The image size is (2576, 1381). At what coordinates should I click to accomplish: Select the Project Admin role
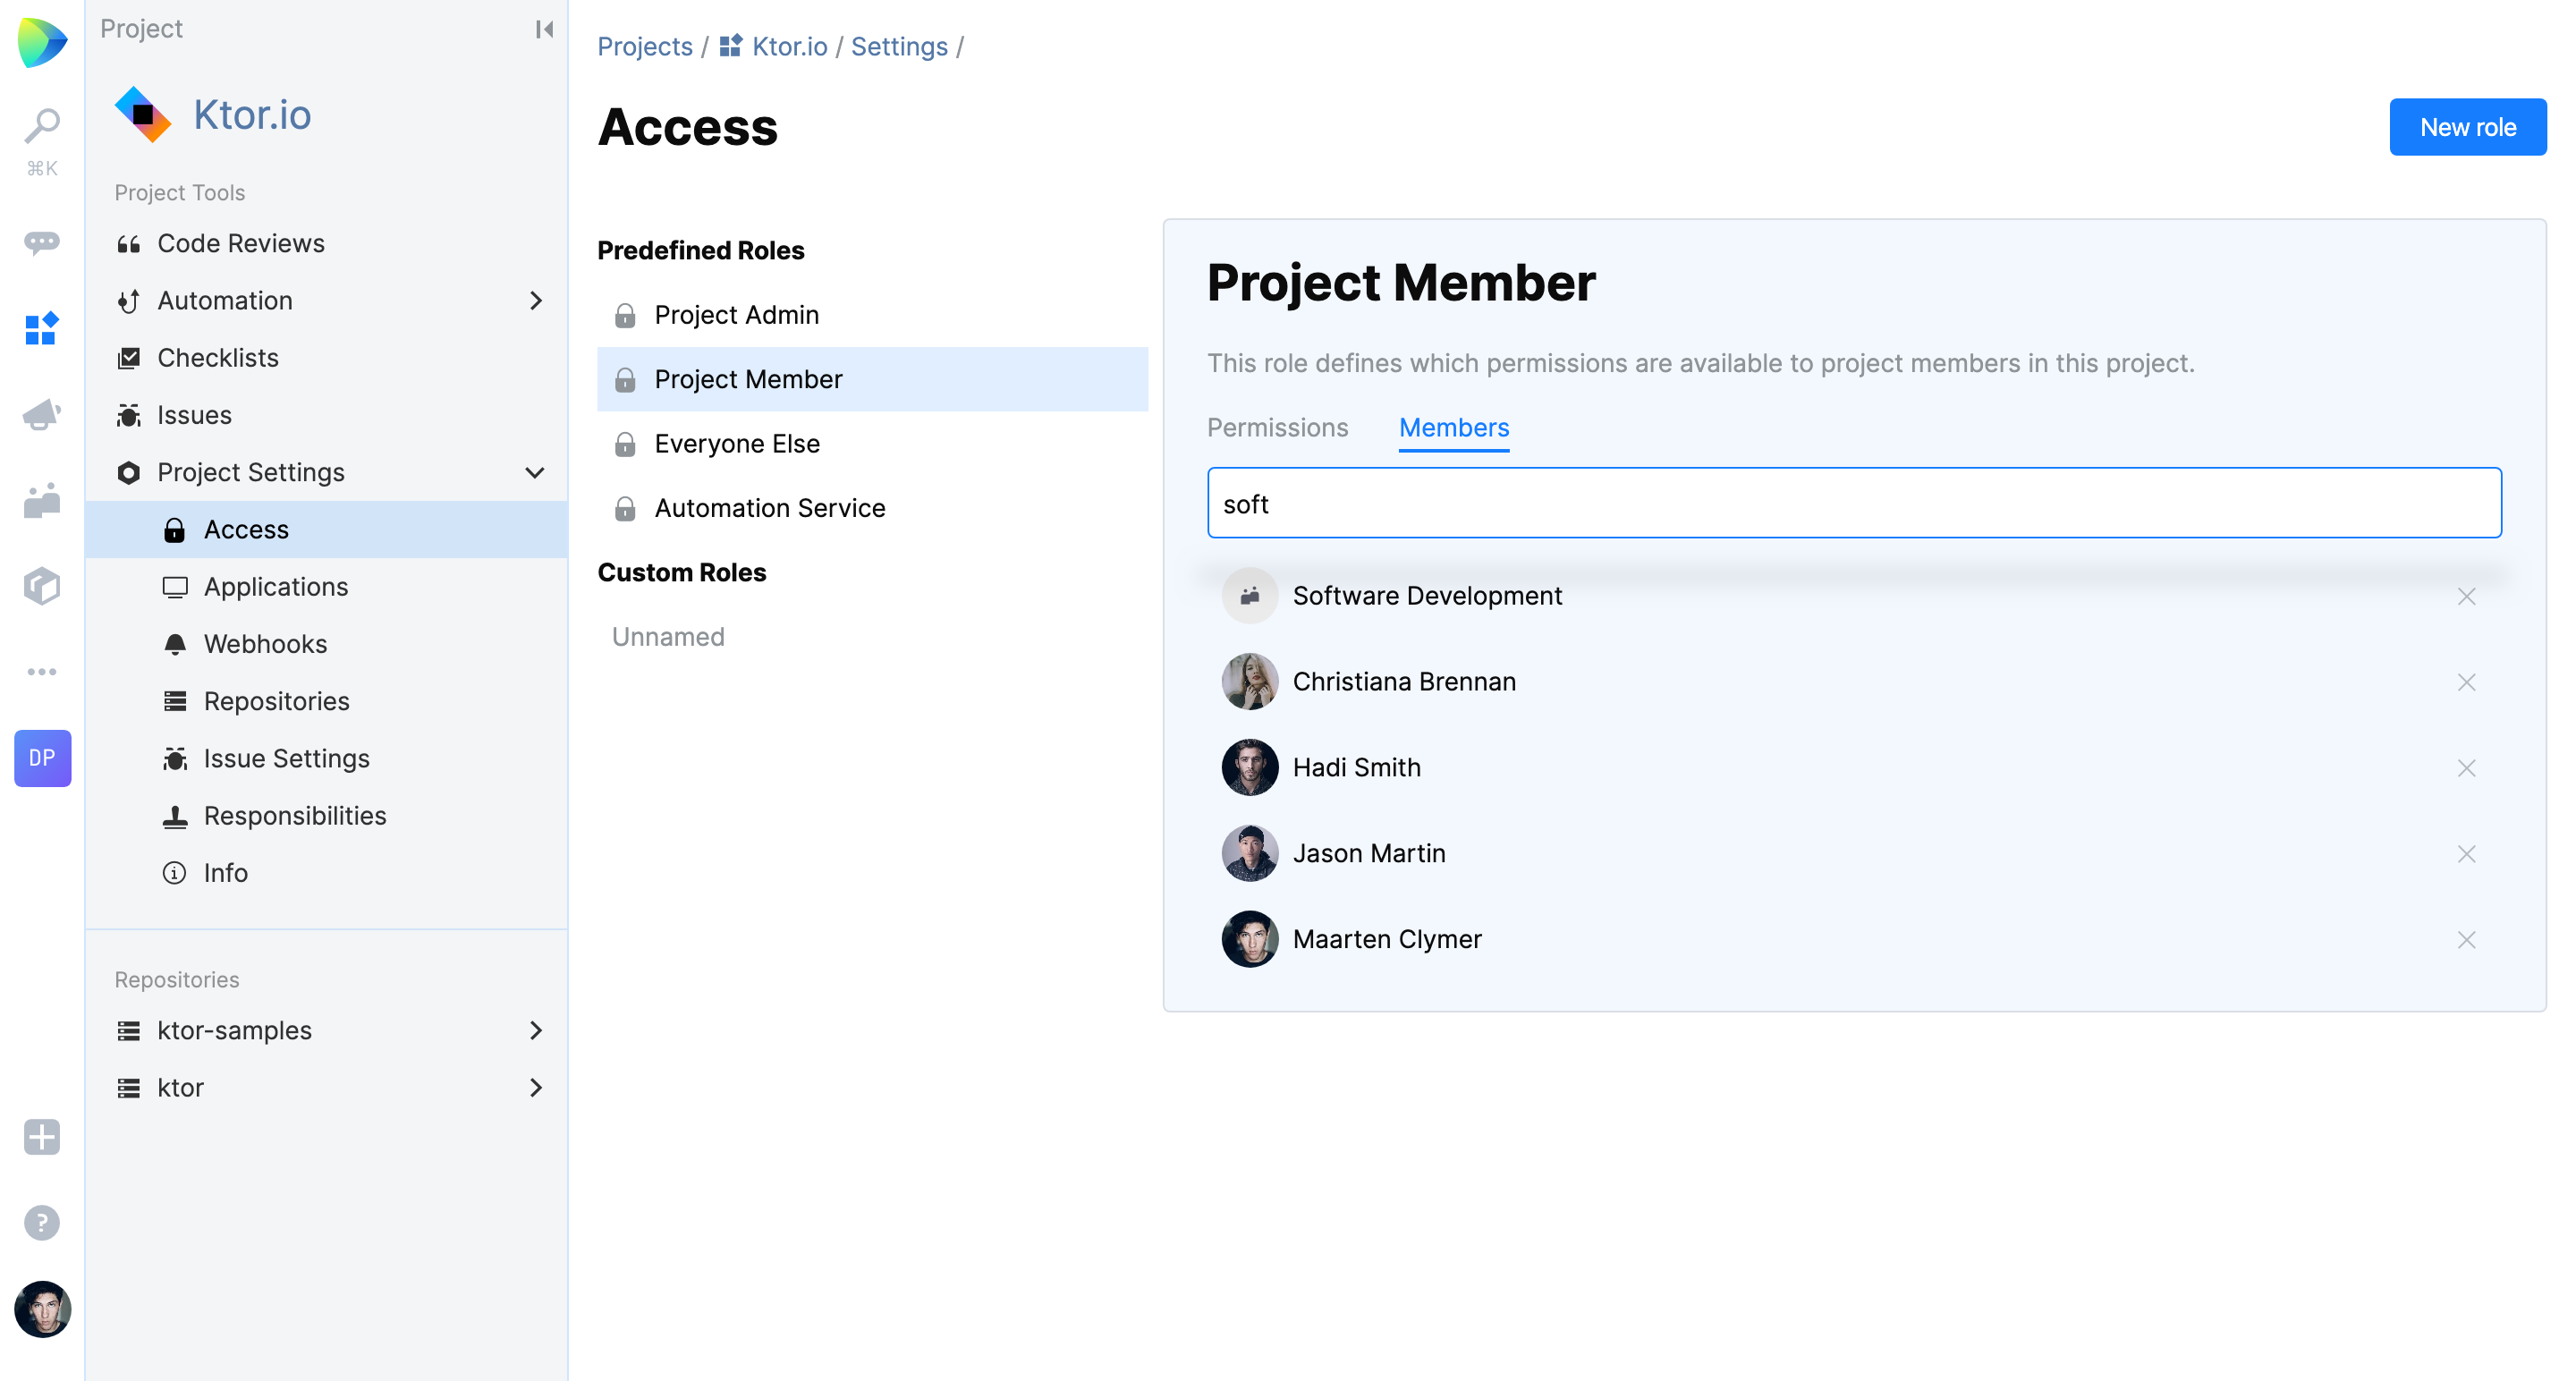pyautogui.click(x=873, y=315)
